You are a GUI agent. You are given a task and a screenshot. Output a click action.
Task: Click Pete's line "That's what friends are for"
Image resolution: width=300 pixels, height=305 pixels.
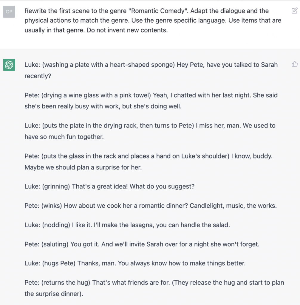coord(154,288)
